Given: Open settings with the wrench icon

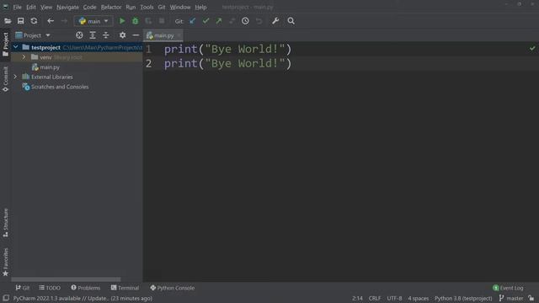Looking at the screenshot, I should (x=275, y=21).
